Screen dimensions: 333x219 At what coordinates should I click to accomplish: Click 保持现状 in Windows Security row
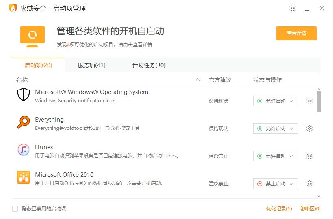[218, 101]
